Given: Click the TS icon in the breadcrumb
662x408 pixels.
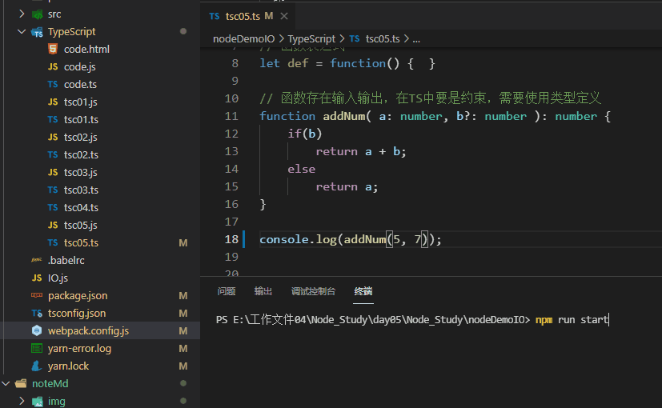Looking at the screenshot, I should click(355, 39).
